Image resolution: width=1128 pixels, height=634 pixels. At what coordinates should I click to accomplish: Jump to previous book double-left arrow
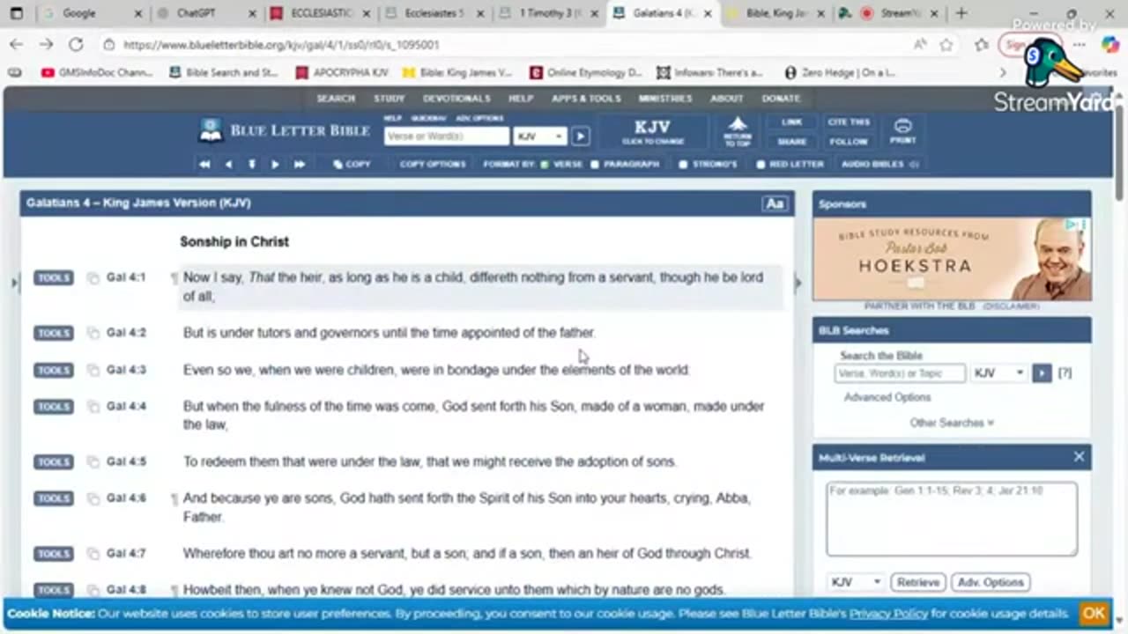(204, 165)
